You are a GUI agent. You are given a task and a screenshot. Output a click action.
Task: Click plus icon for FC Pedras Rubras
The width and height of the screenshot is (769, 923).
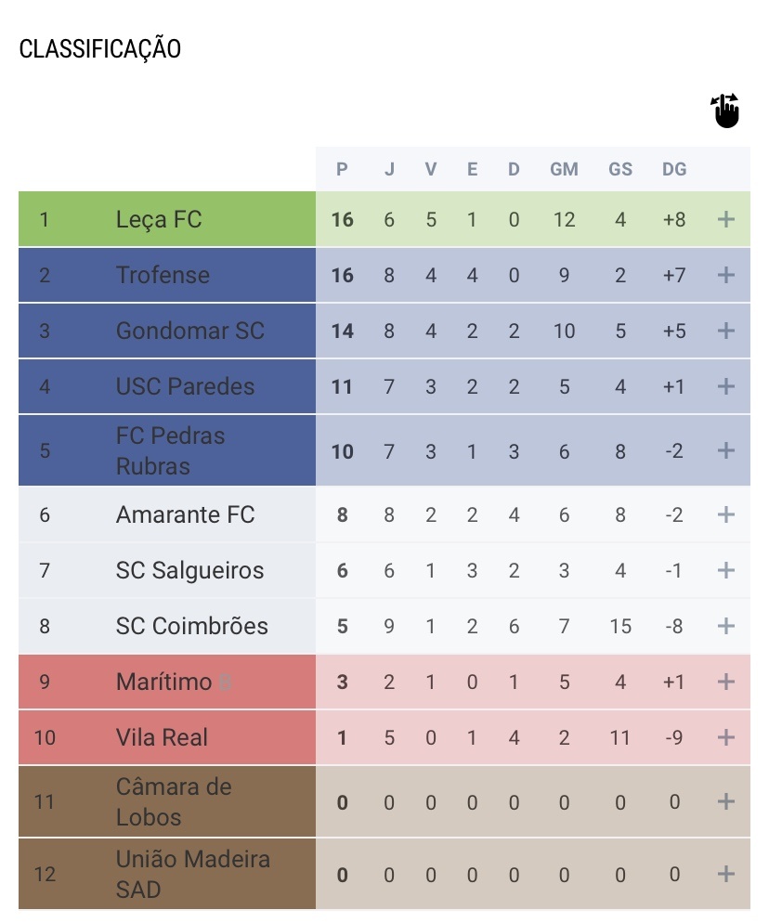[x=725, y=450]
